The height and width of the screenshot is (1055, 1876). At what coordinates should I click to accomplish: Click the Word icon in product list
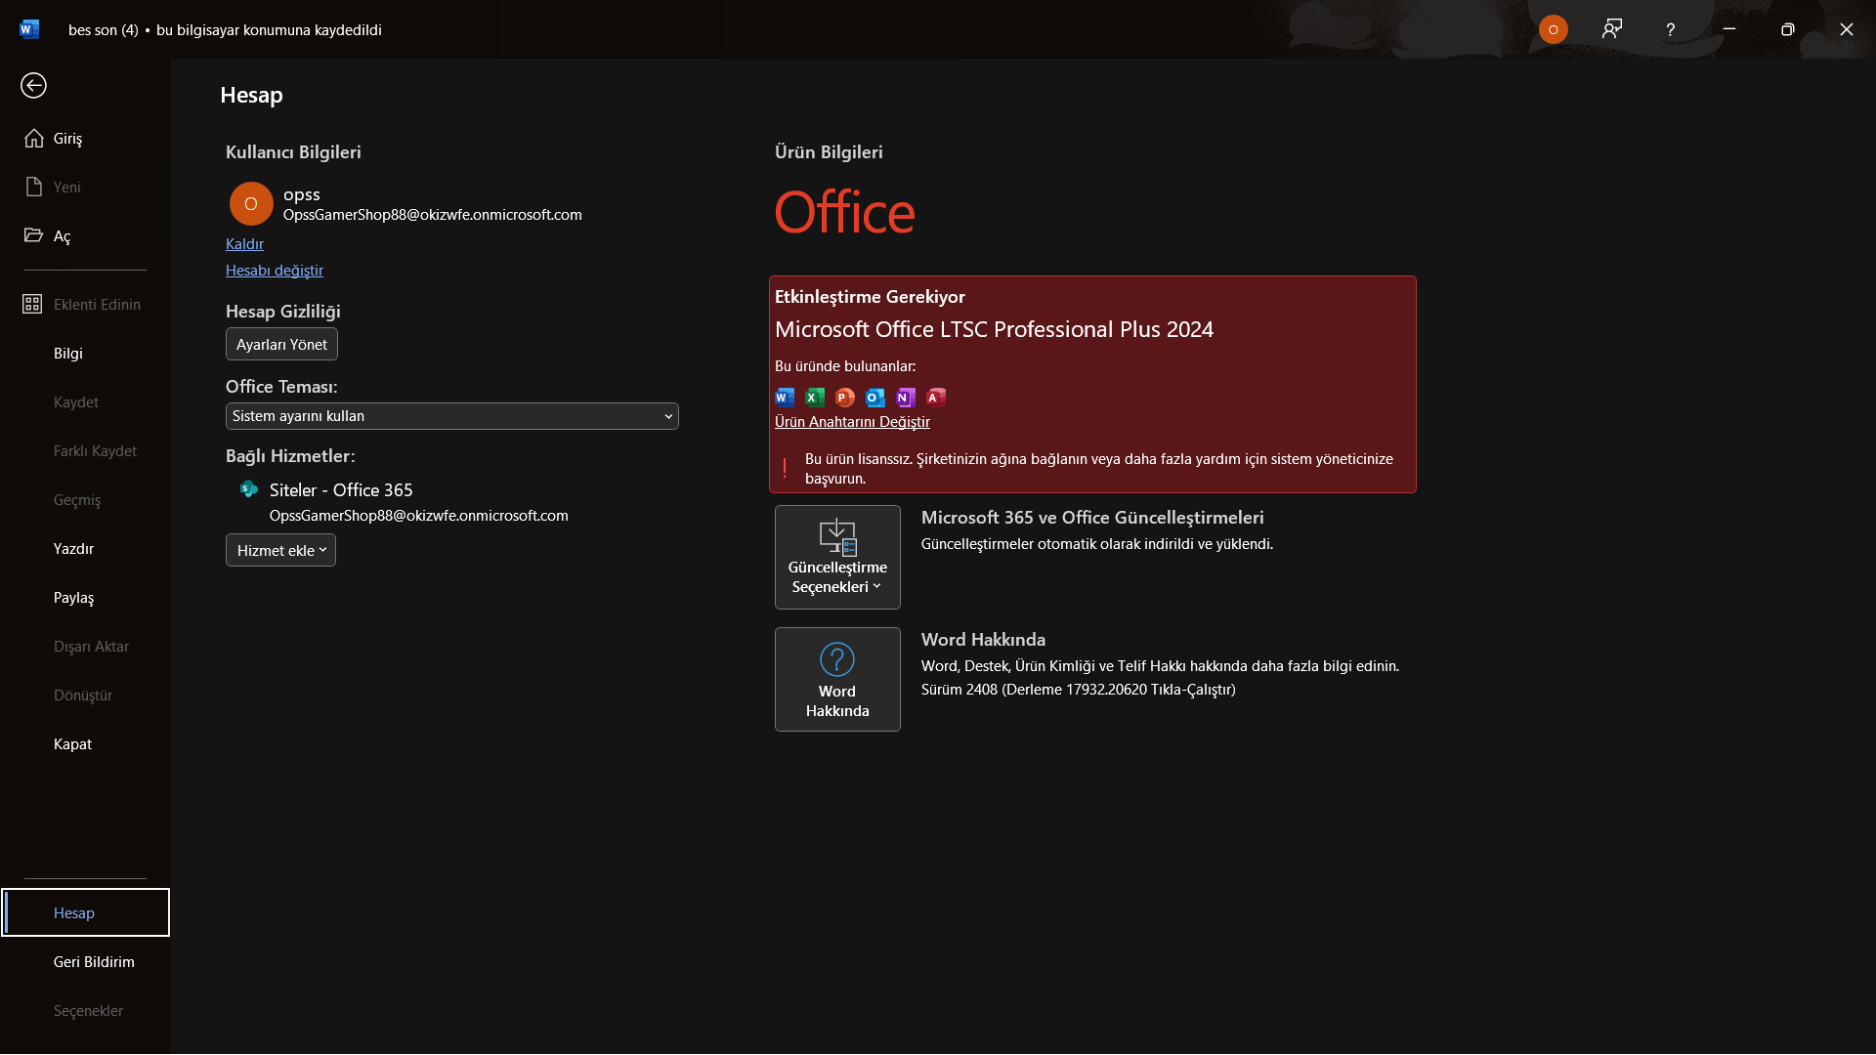pos(785,398)
